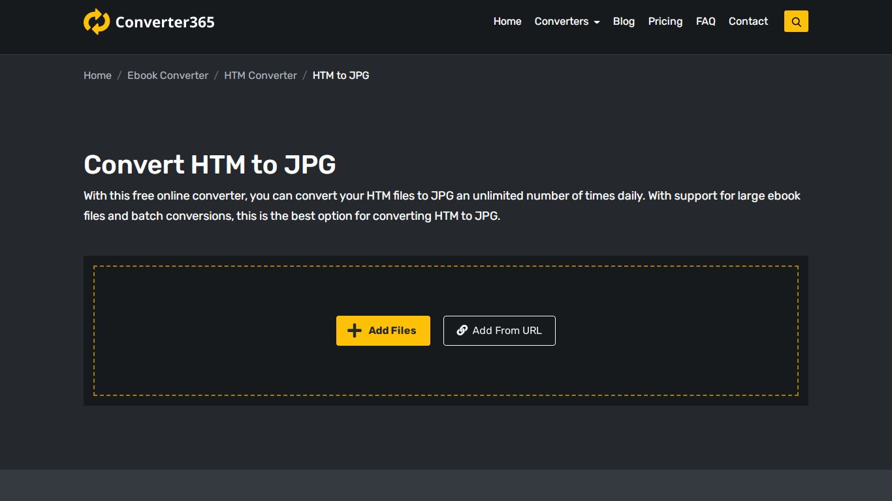Click inside the dashed file drop zone
This screenshot has width=892, height=501.
pos(446,331)
